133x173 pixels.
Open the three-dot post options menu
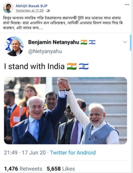click(127, 5)
